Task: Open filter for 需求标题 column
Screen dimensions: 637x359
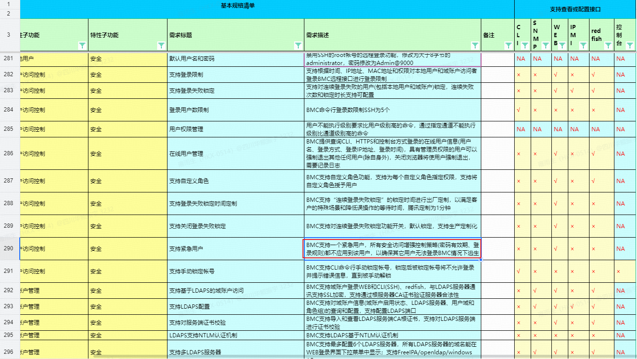Action: click(x=298, y=46)
